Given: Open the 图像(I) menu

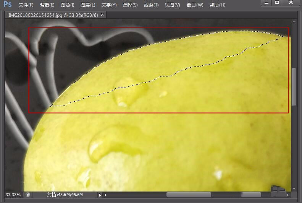Looking at the screenshot, I should (67, 5).
